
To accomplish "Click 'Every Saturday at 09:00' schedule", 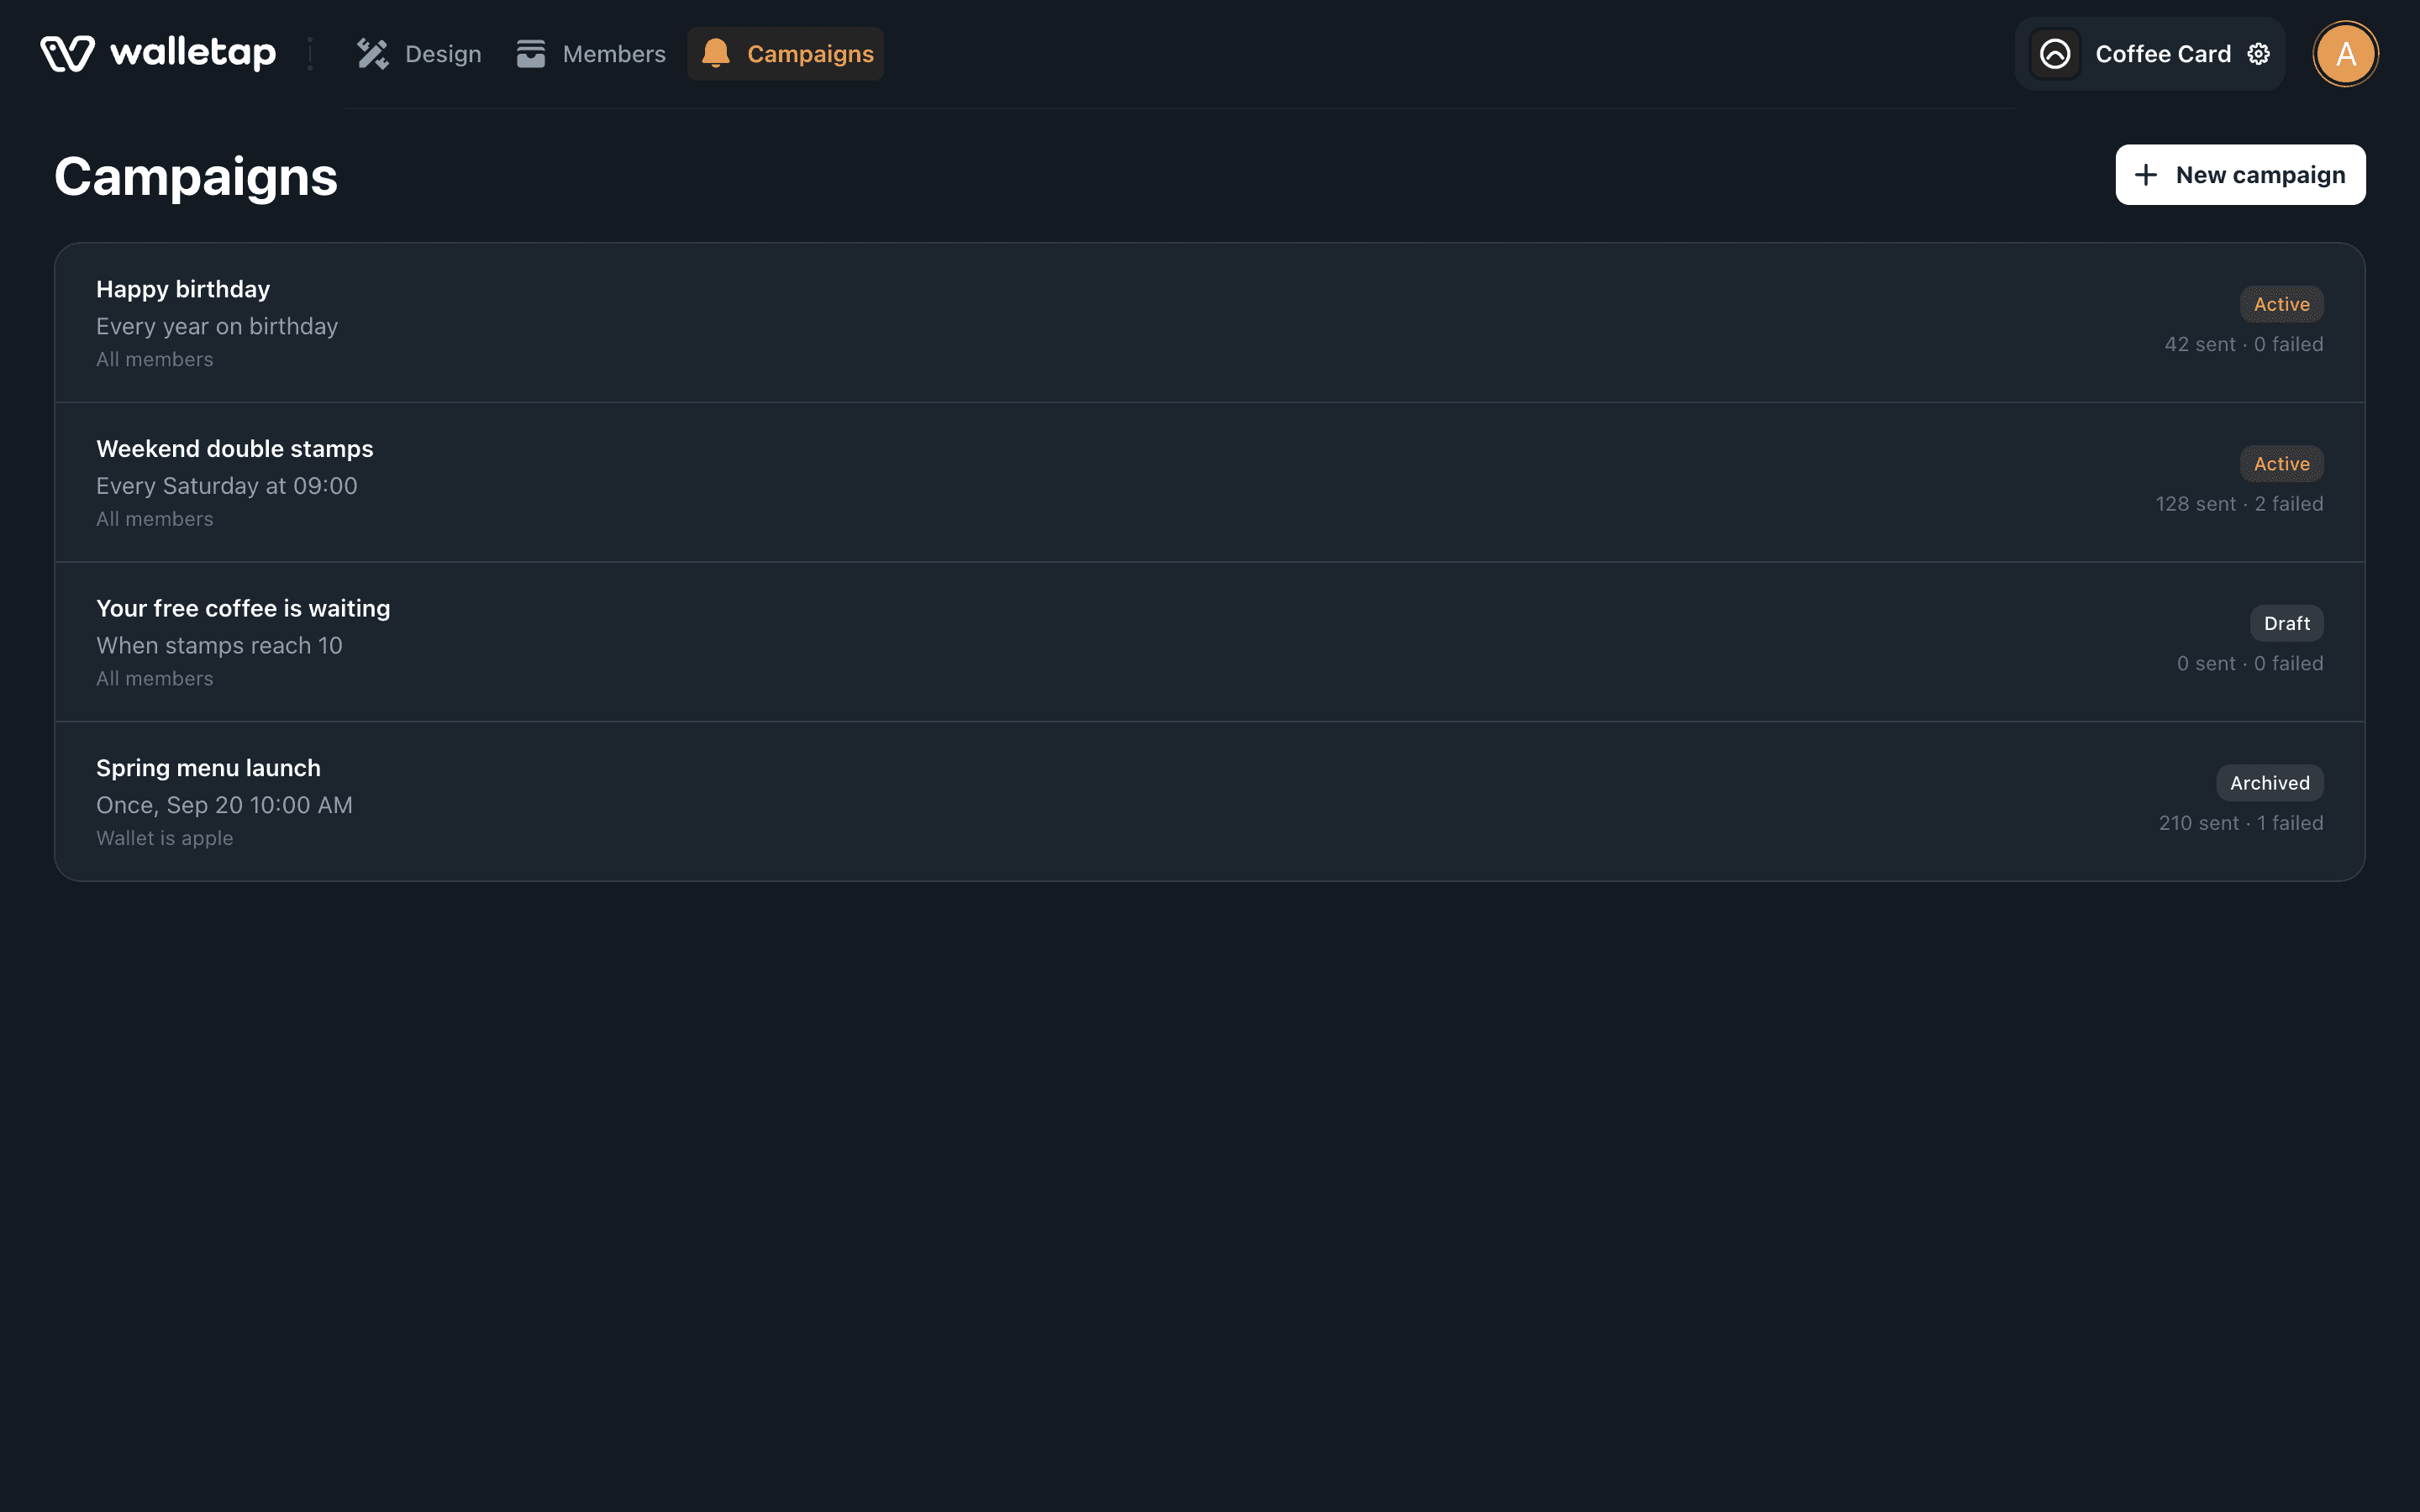I will pos(227,486).
